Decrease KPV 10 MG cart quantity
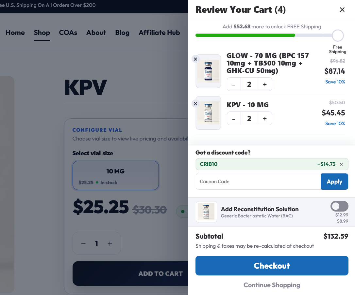 tap(234, 119)
